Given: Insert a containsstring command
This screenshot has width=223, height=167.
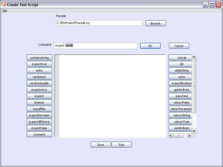Looking at the screenshot, I should point(39,57).
